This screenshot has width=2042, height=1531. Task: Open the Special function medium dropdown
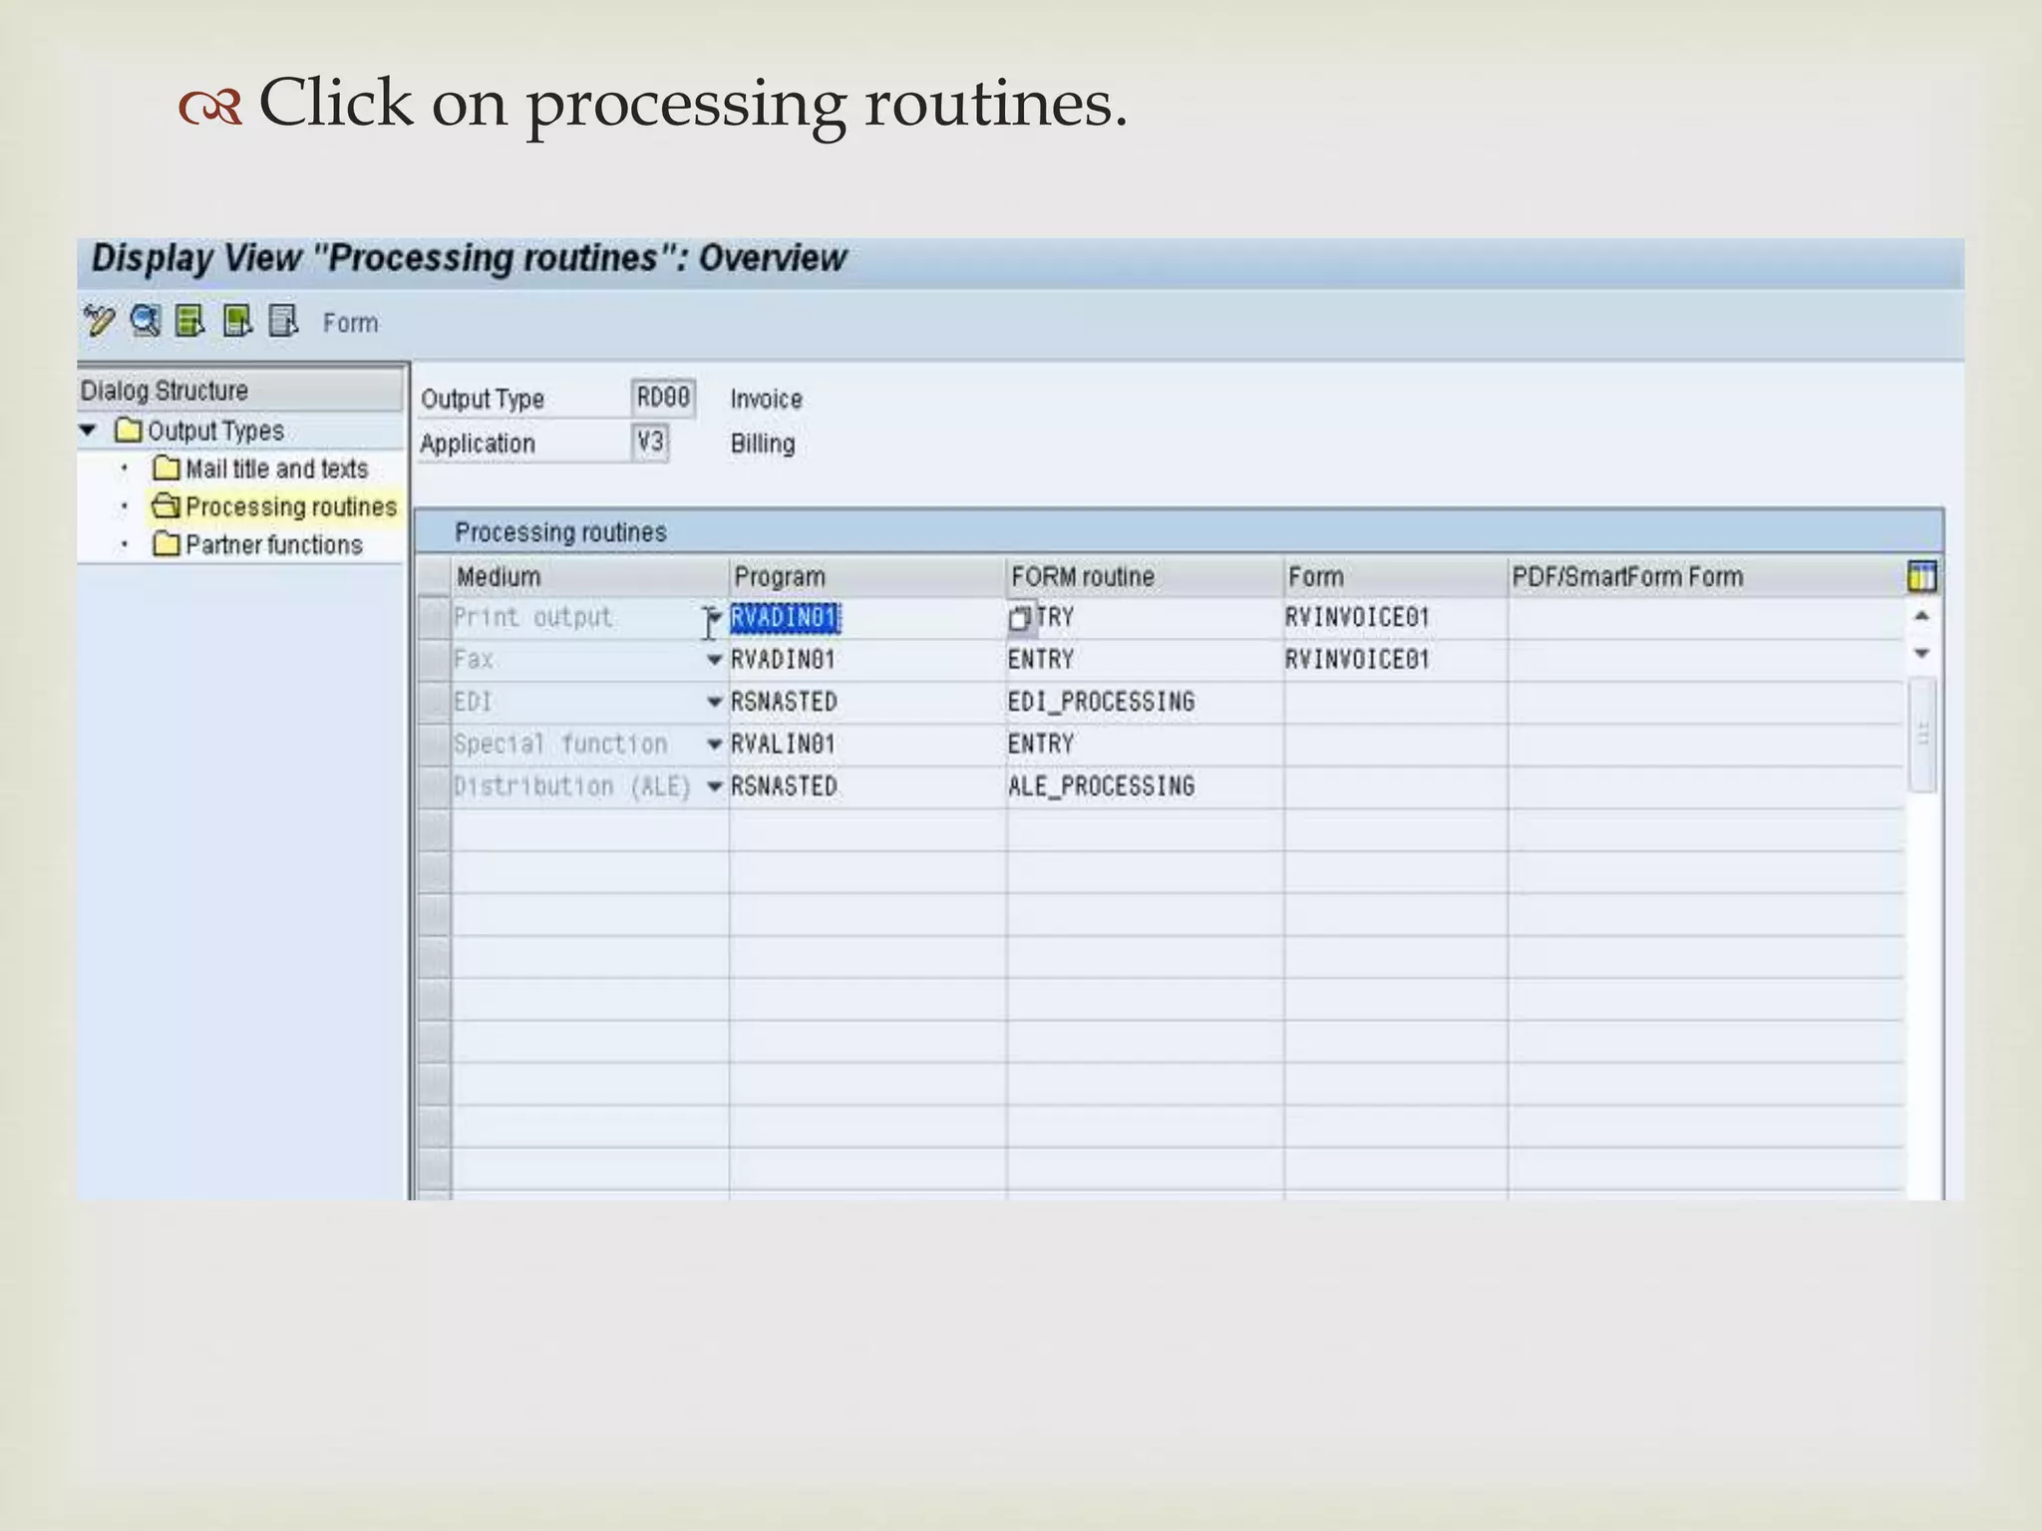click(714, 745)
